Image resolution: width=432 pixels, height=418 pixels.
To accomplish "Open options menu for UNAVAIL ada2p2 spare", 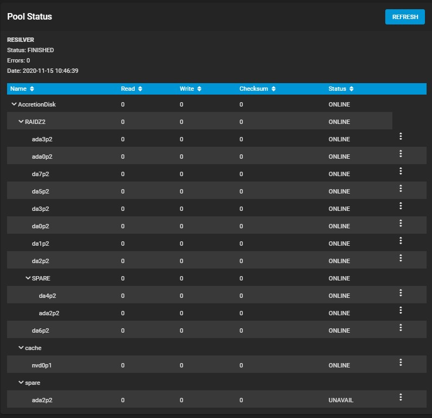I will tap(400, 397).
